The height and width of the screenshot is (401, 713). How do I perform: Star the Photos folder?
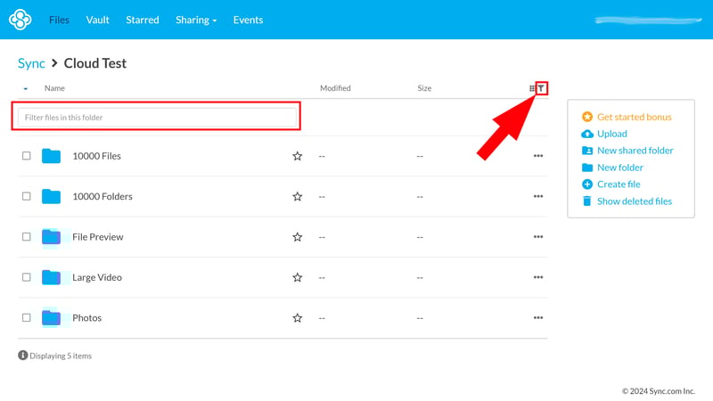coord(298,318)
